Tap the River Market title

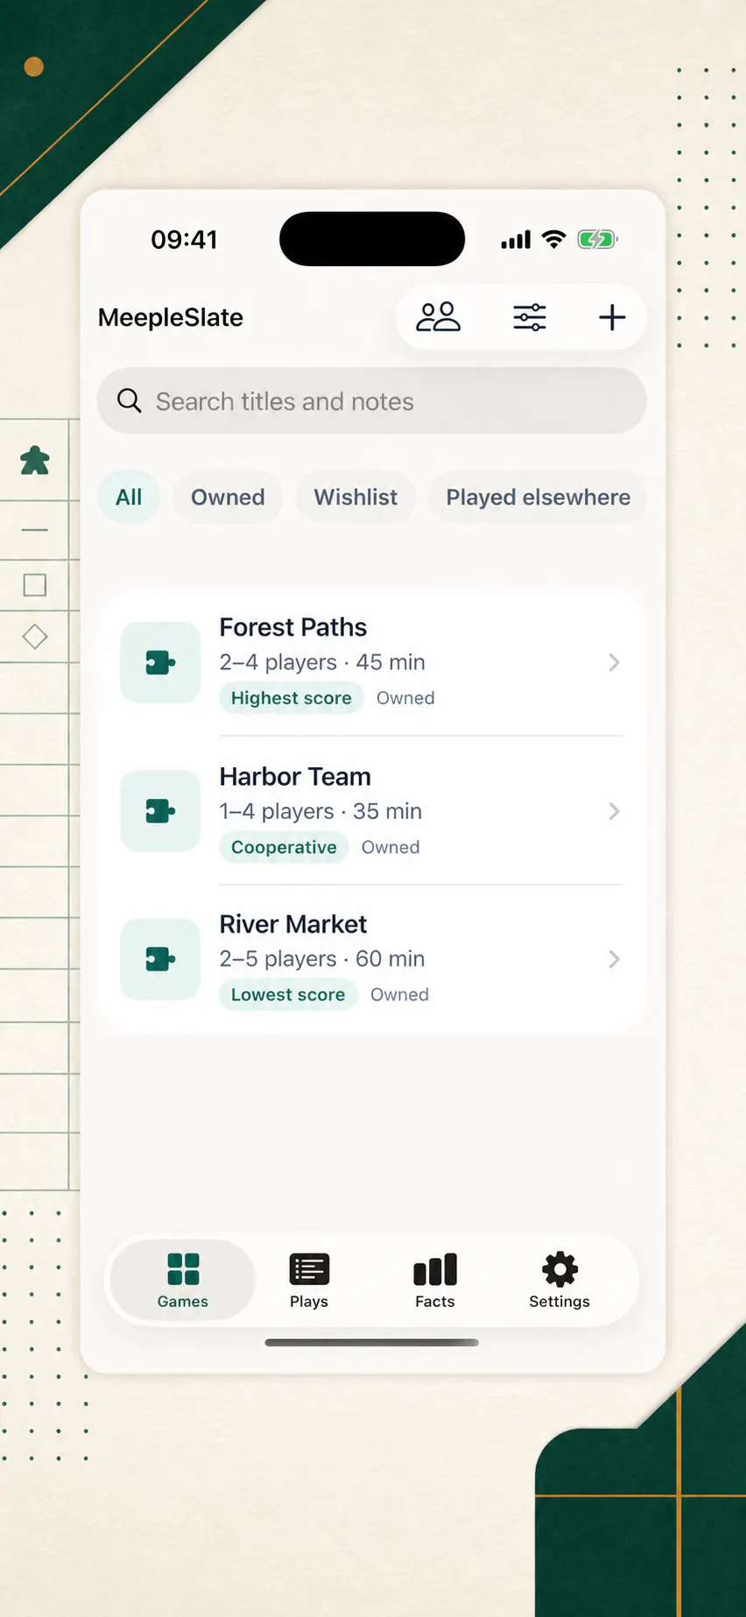click(293, 924)
